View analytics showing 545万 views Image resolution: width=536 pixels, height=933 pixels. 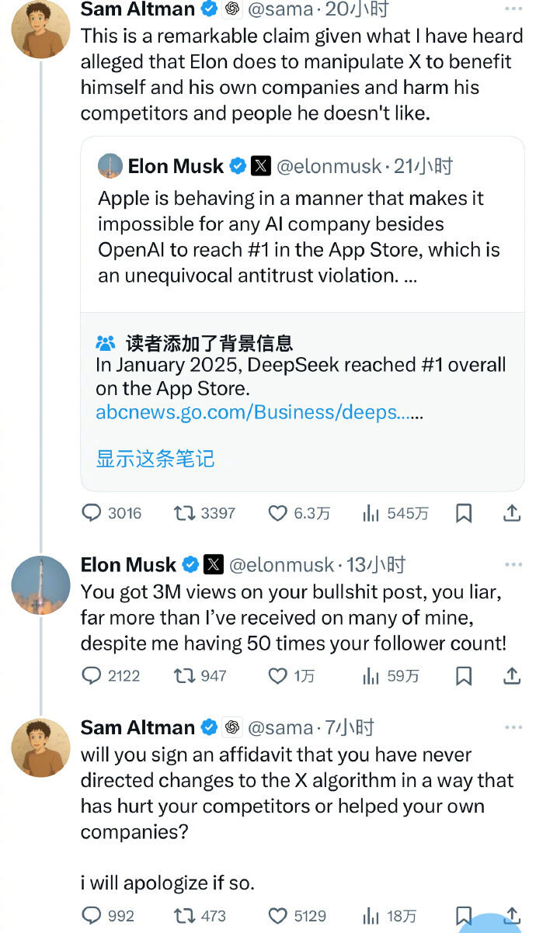[371, 513]
